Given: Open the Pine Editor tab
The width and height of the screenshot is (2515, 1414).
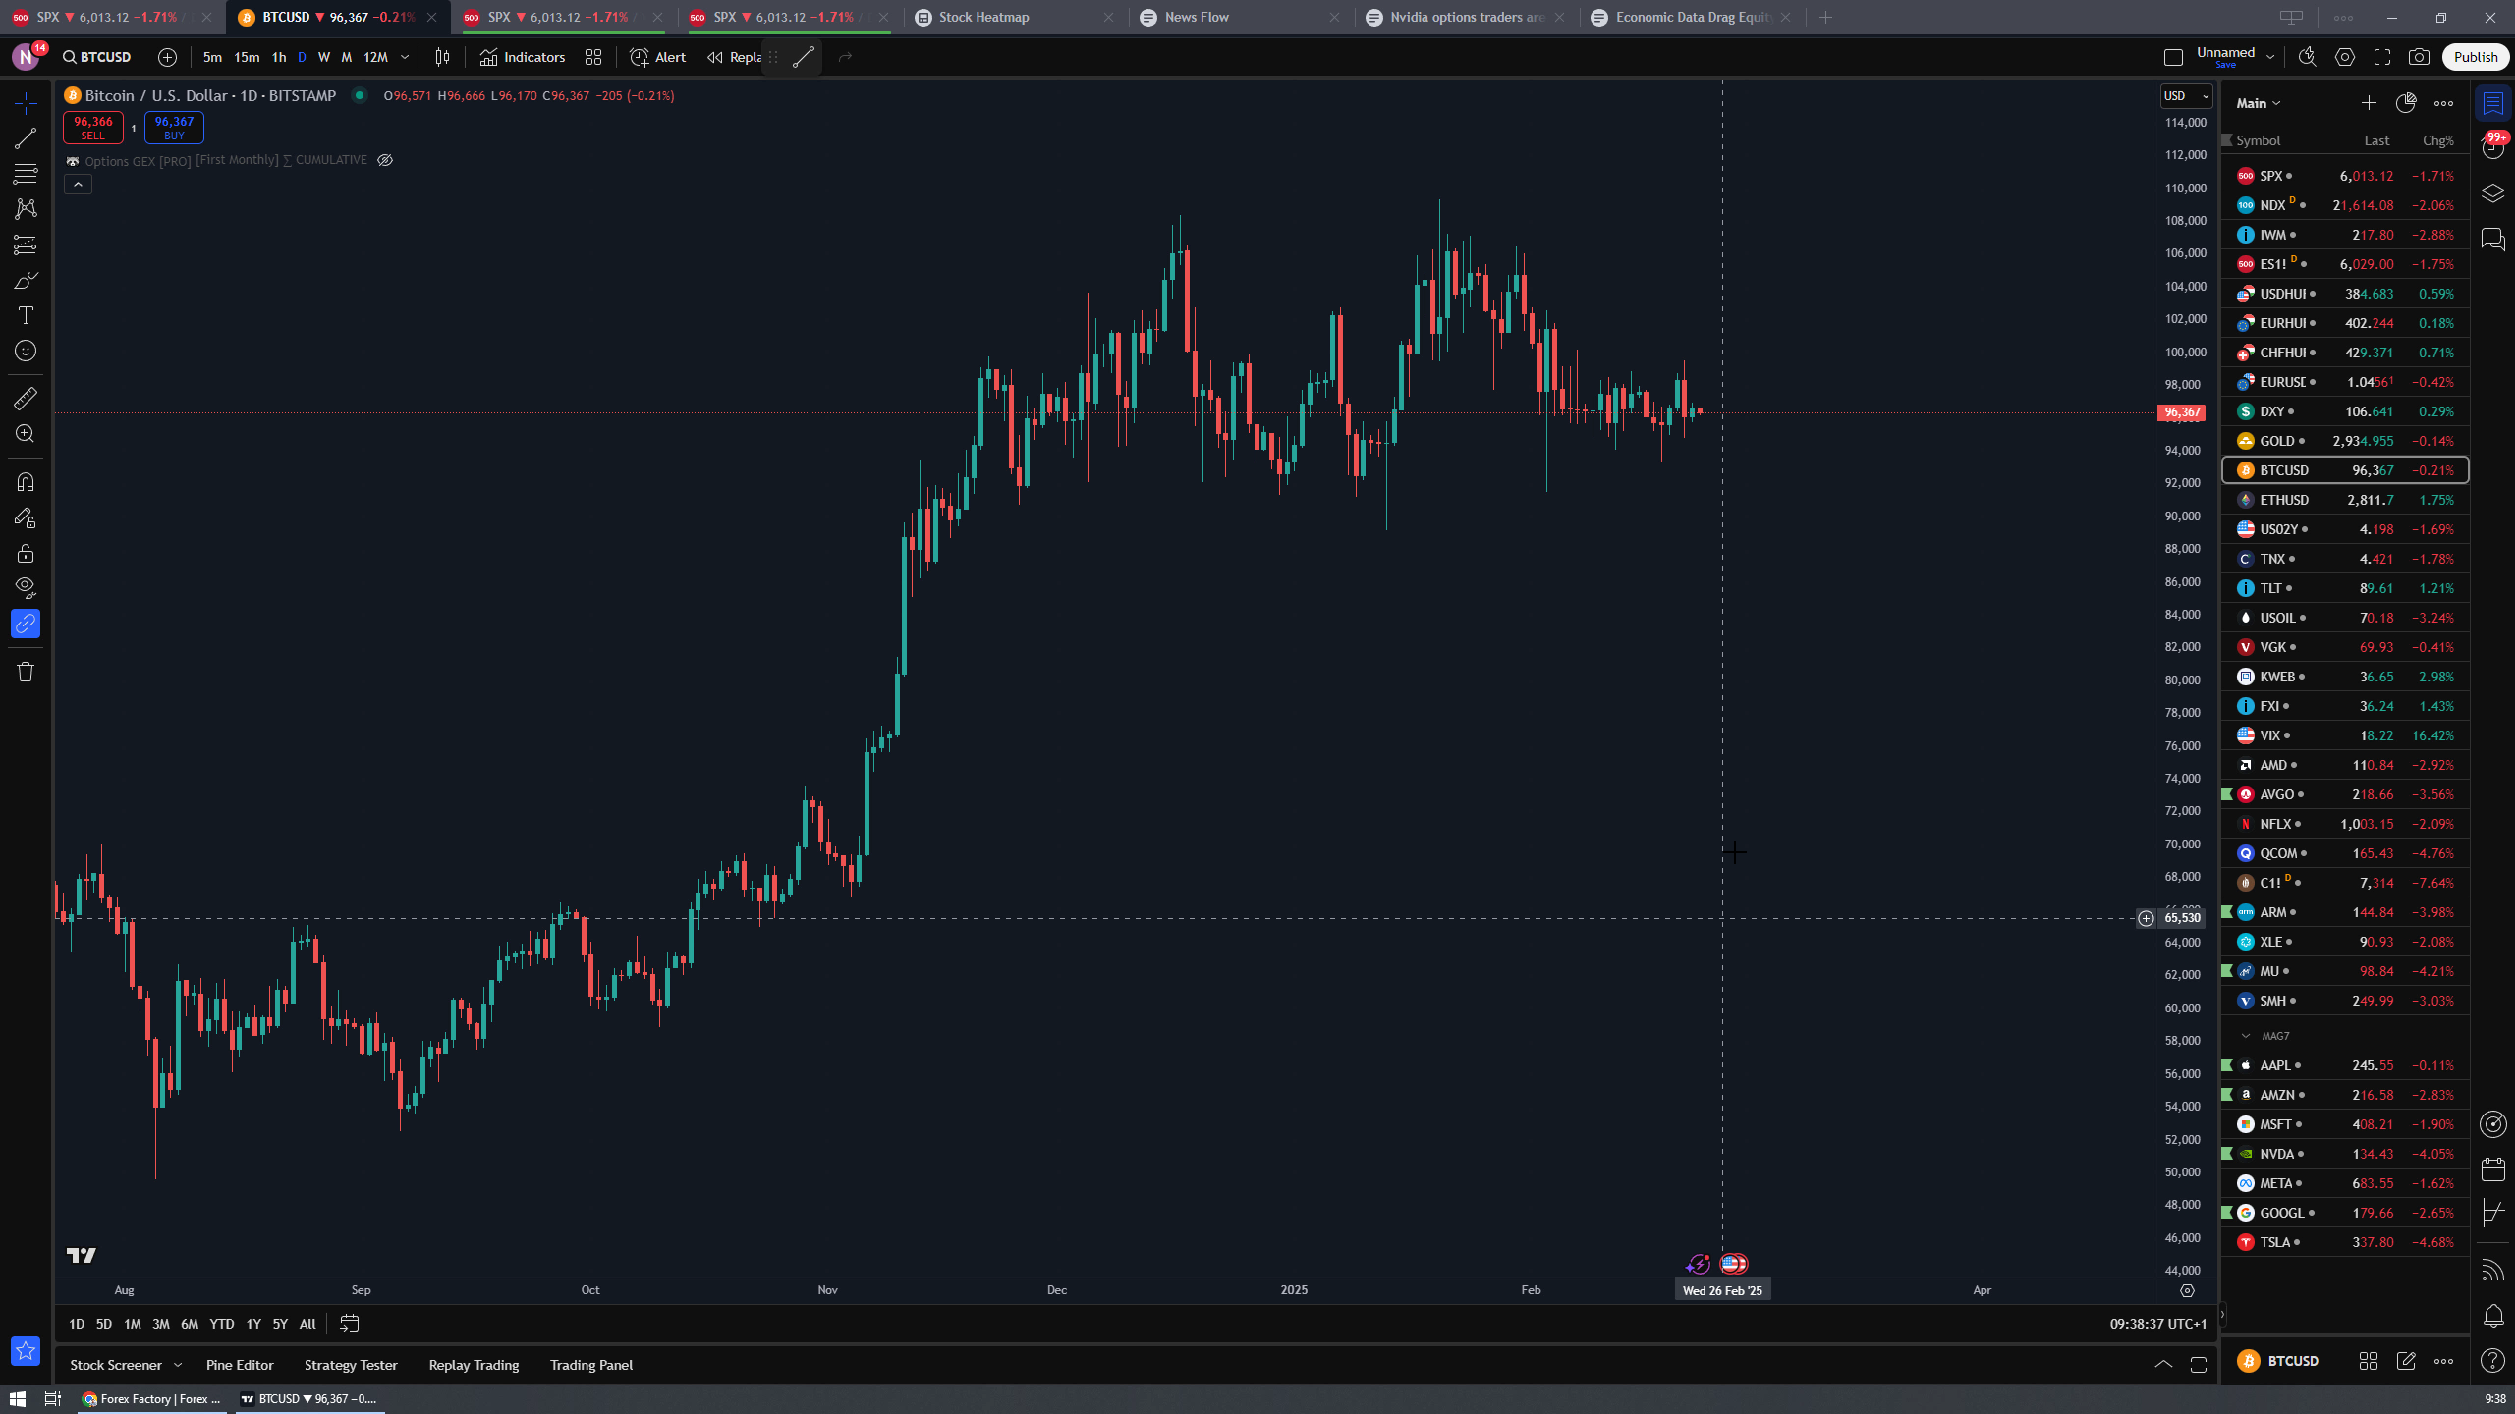Looking at the screenshot, I should pyautogui.click(x=240, y=1365).
